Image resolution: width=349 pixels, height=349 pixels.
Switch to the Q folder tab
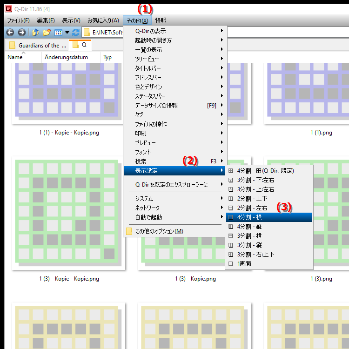click(80, 45)
